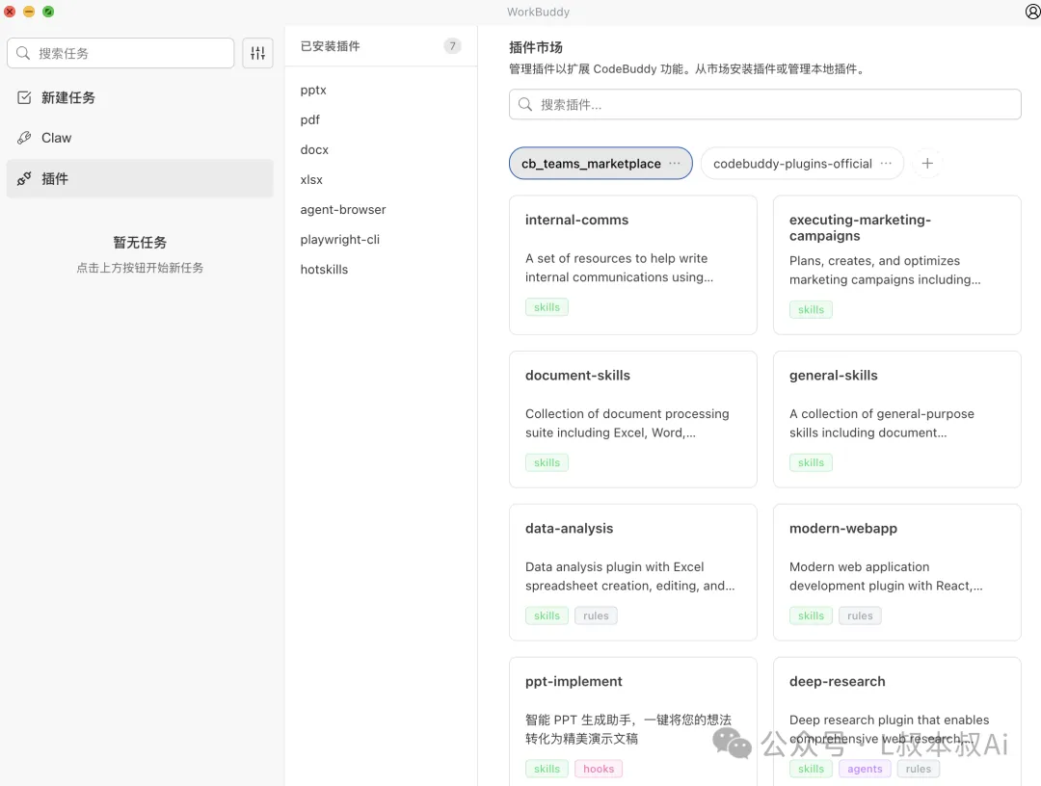
Task: Select installed plugin pdf
Action: click(309, 119)
